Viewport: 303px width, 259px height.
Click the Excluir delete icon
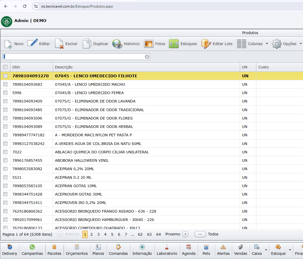coord(59,44)
